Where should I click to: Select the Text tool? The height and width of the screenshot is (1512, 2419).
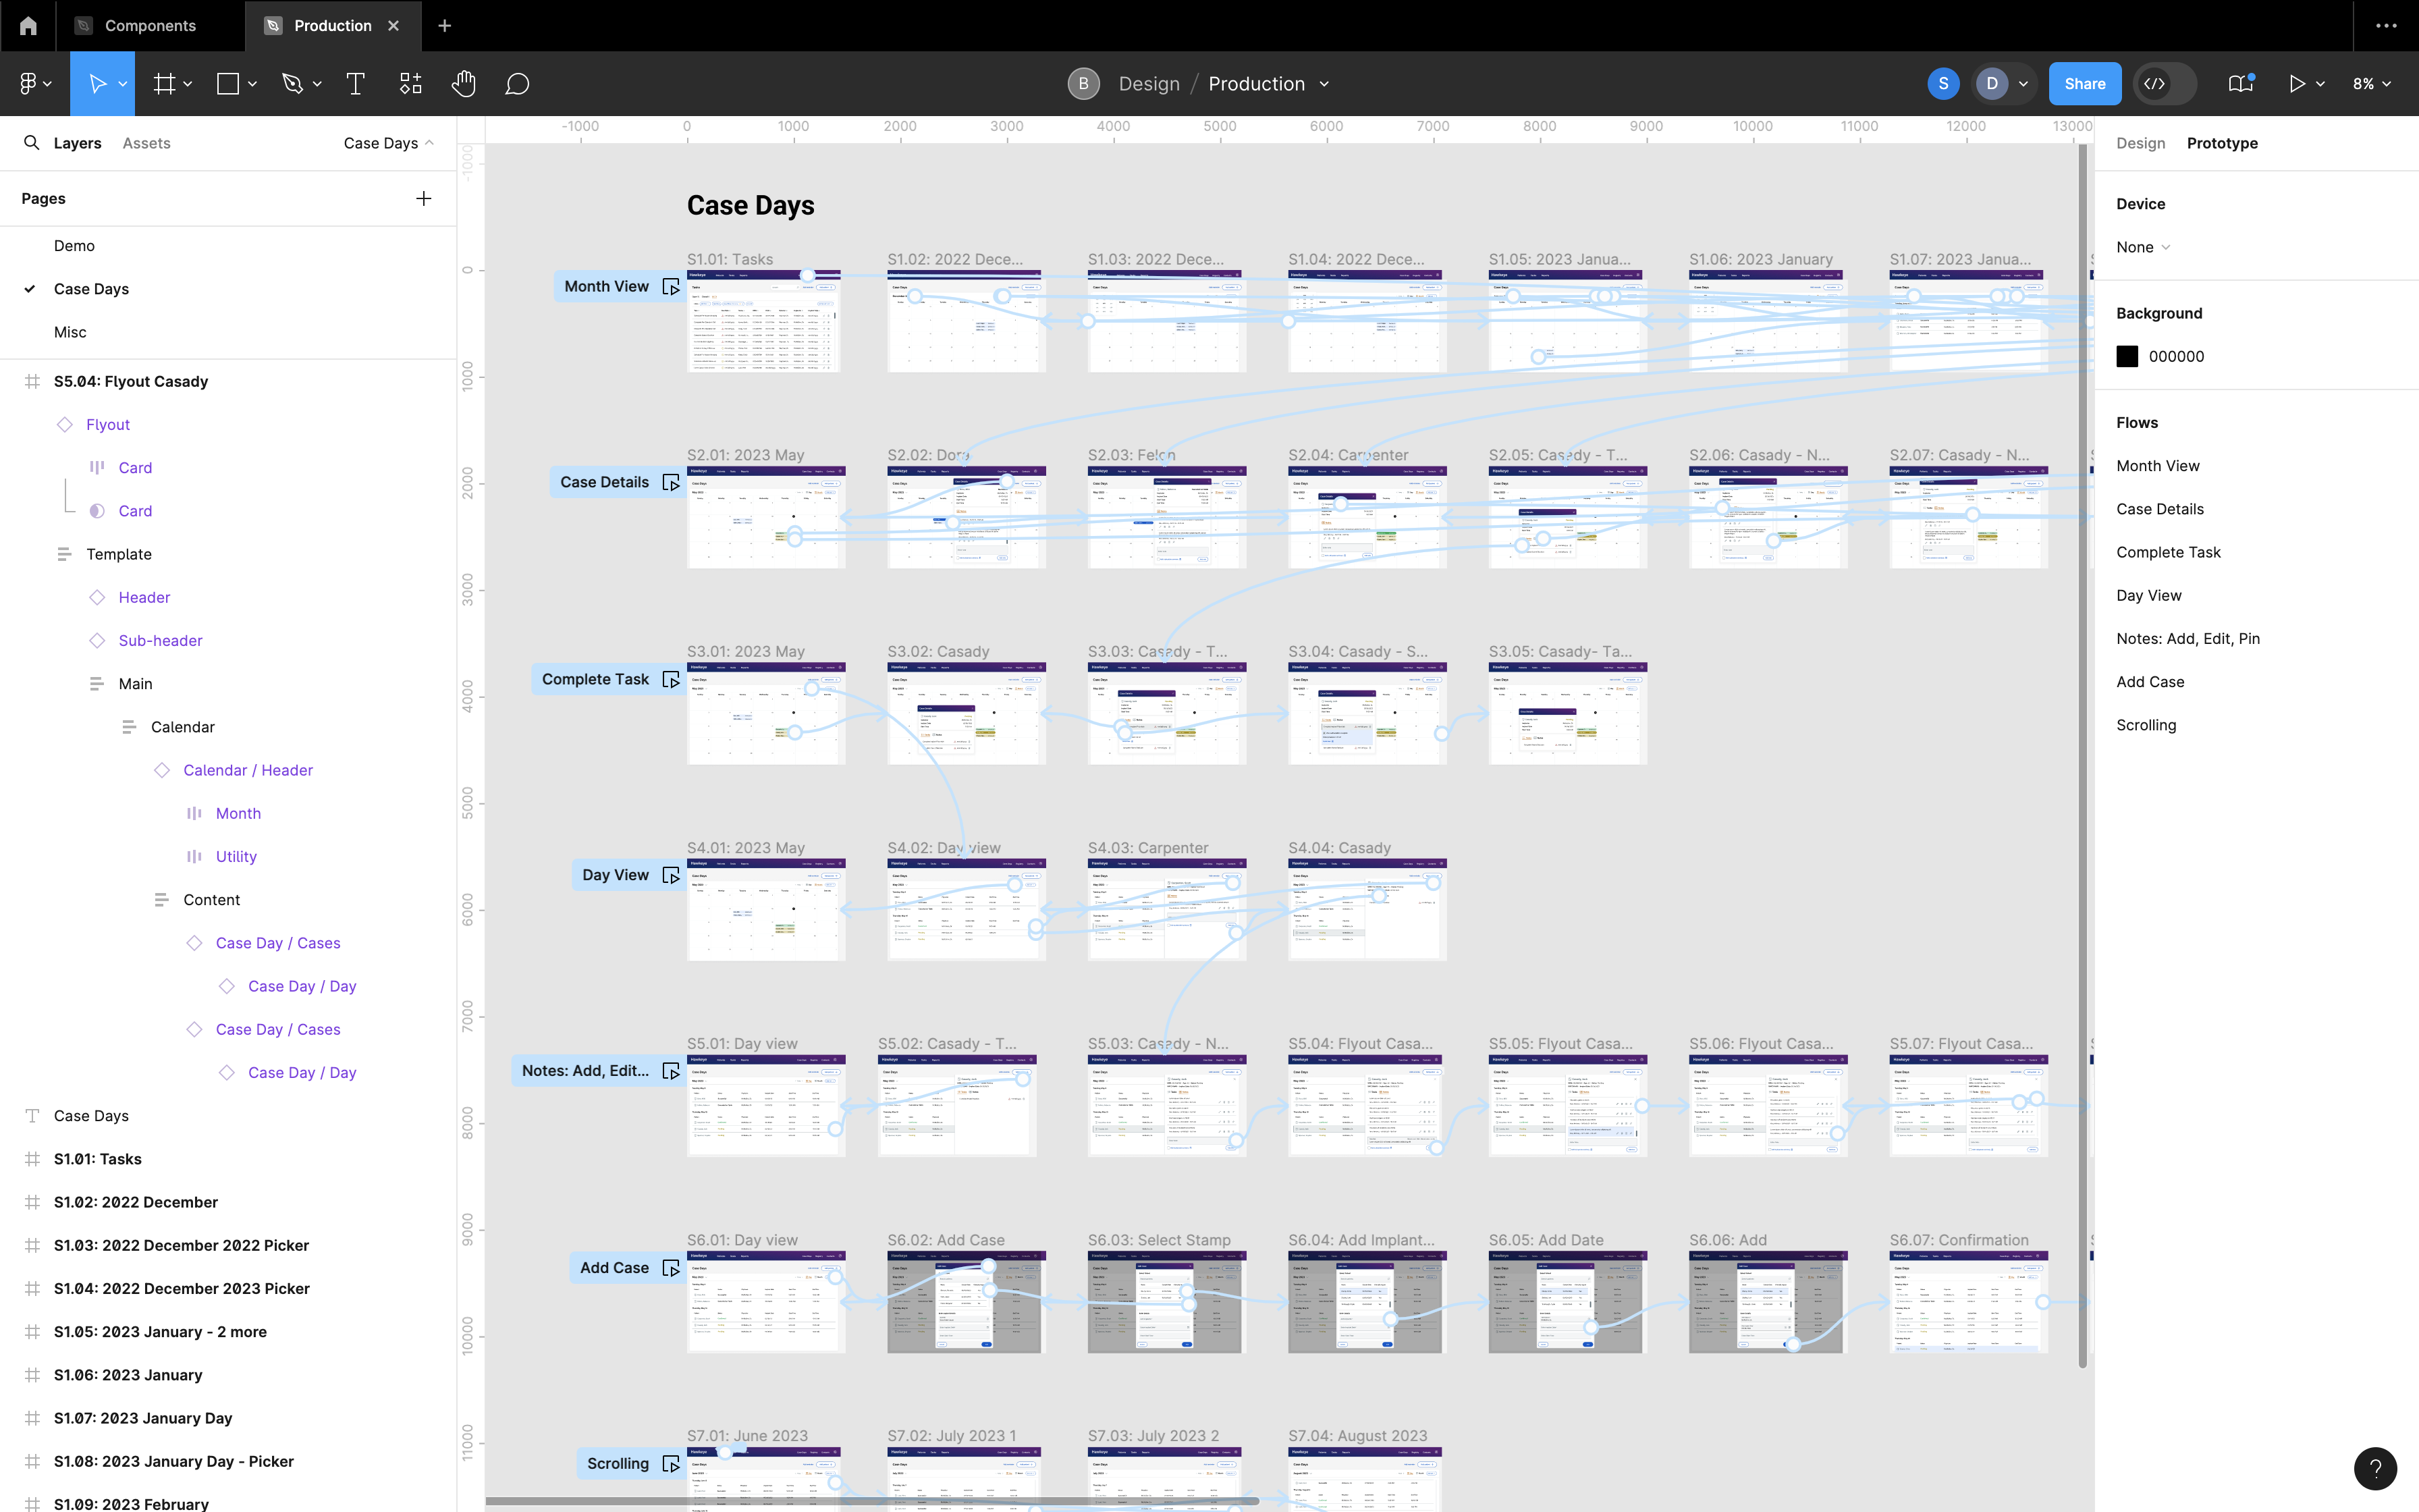355,84
